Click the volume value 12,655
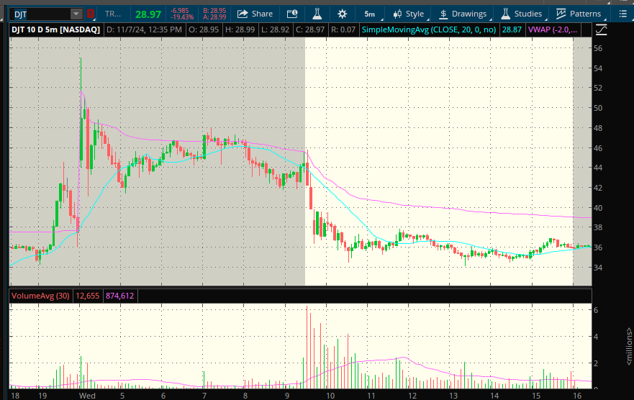 coord(87,296)
